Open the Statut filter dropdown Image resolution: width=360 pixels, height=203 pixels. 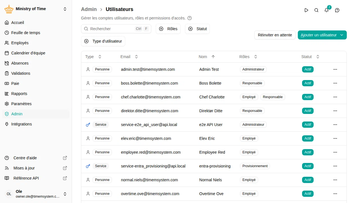tap(197, 29)
